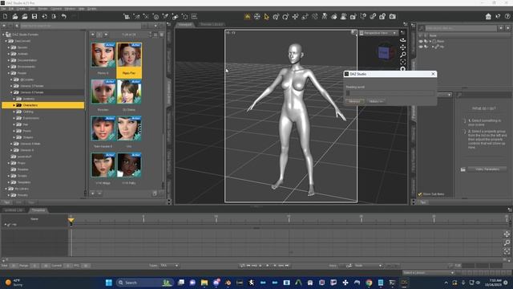Click the camera Render icon in toolbar
The height and width of the screenshot is (289, 513).
pos(392,16)
